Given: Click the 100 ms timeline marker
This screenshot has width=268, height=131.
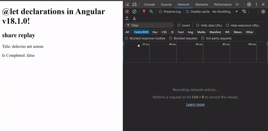Looking at the screenshot, I should coord(252,44).
